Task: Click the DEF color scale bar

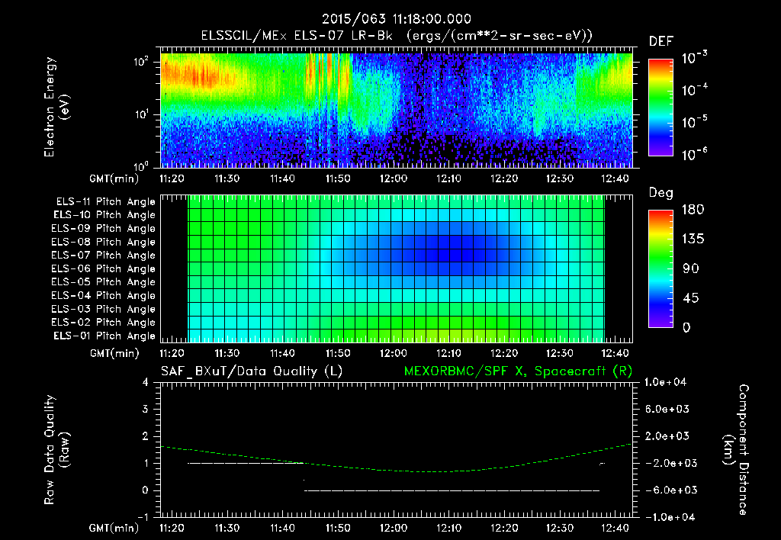Action: 660,107
